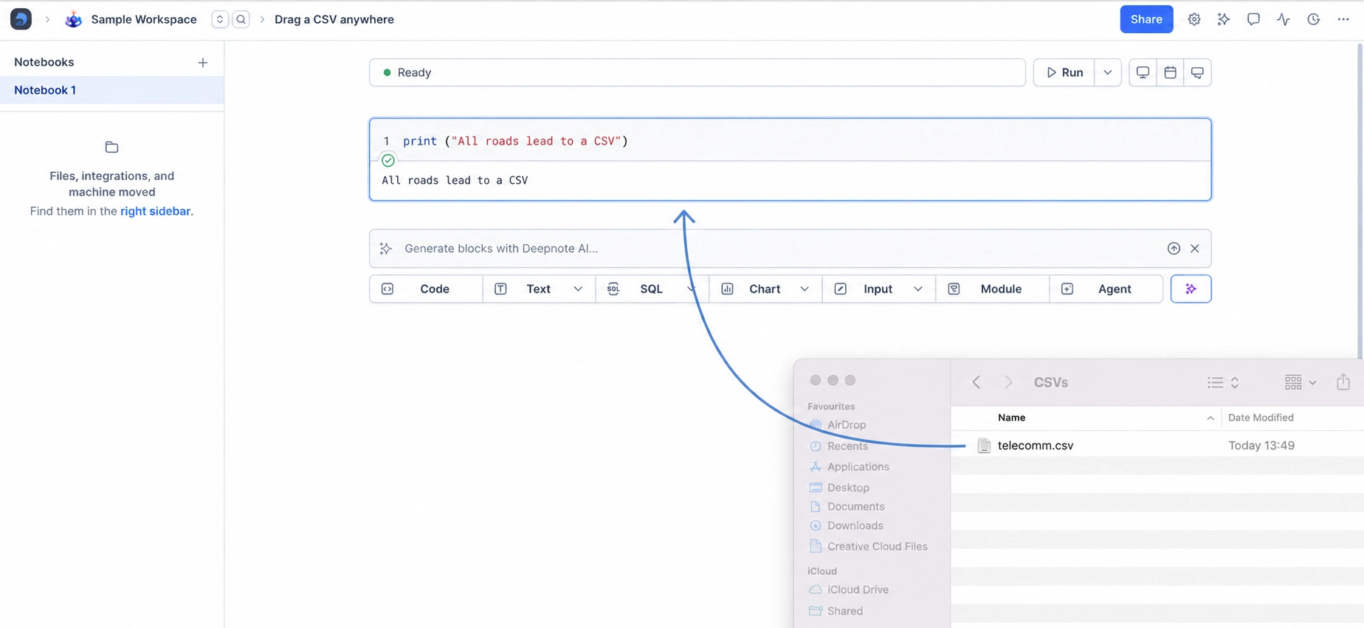The image size is (1364, 628).
Task: Add a Module block
Action: [992, 289]
